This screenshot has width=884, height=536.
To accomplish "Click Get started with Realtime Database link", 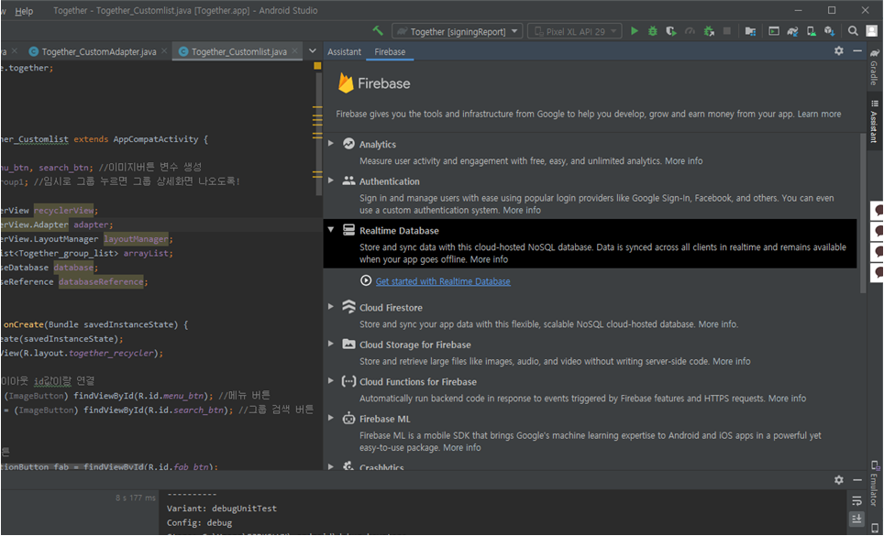I will click(443, 281).
